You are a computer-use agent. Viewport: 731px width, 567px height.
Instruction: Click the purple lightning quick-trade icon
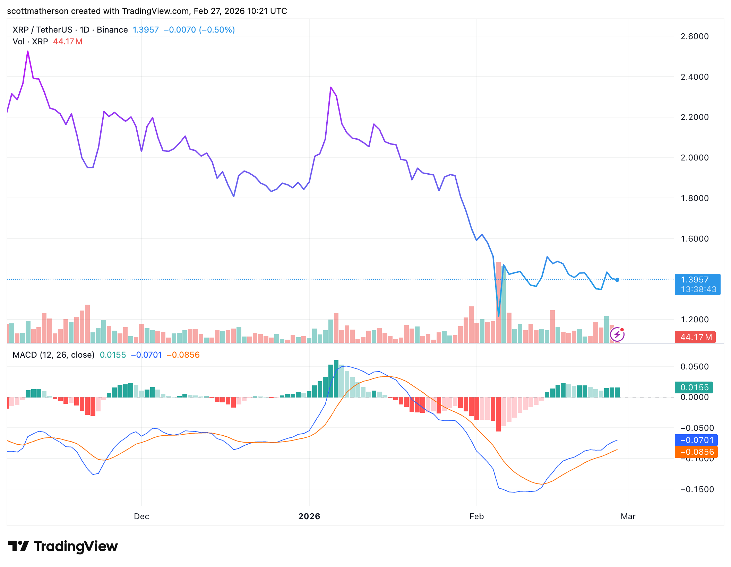[x=617, y=335]
